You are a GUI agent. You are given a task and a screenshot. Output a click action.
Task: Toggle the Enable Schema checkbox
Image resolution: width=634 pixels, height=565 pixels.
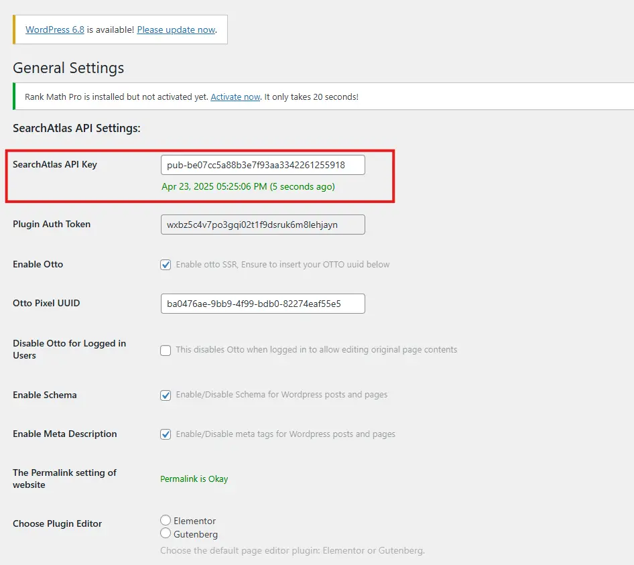pos(166,395)
